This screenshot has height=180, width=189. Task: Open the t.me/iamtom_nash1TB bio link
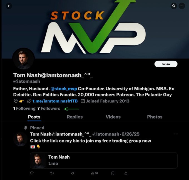click(55, 101)
